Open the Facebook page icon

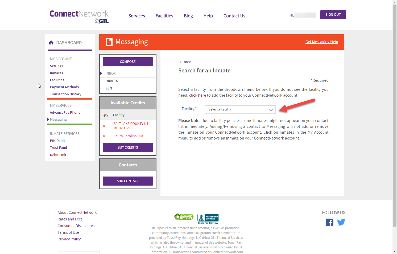pyautogui.click(x=330, y=222)
